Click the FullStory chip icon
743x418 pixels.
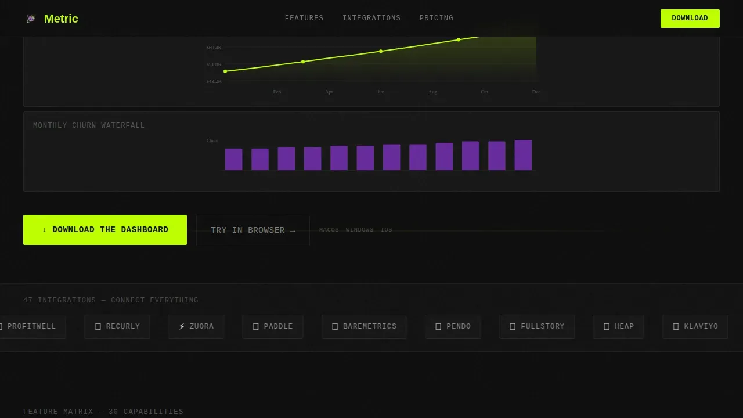click(x=513, y=326)
